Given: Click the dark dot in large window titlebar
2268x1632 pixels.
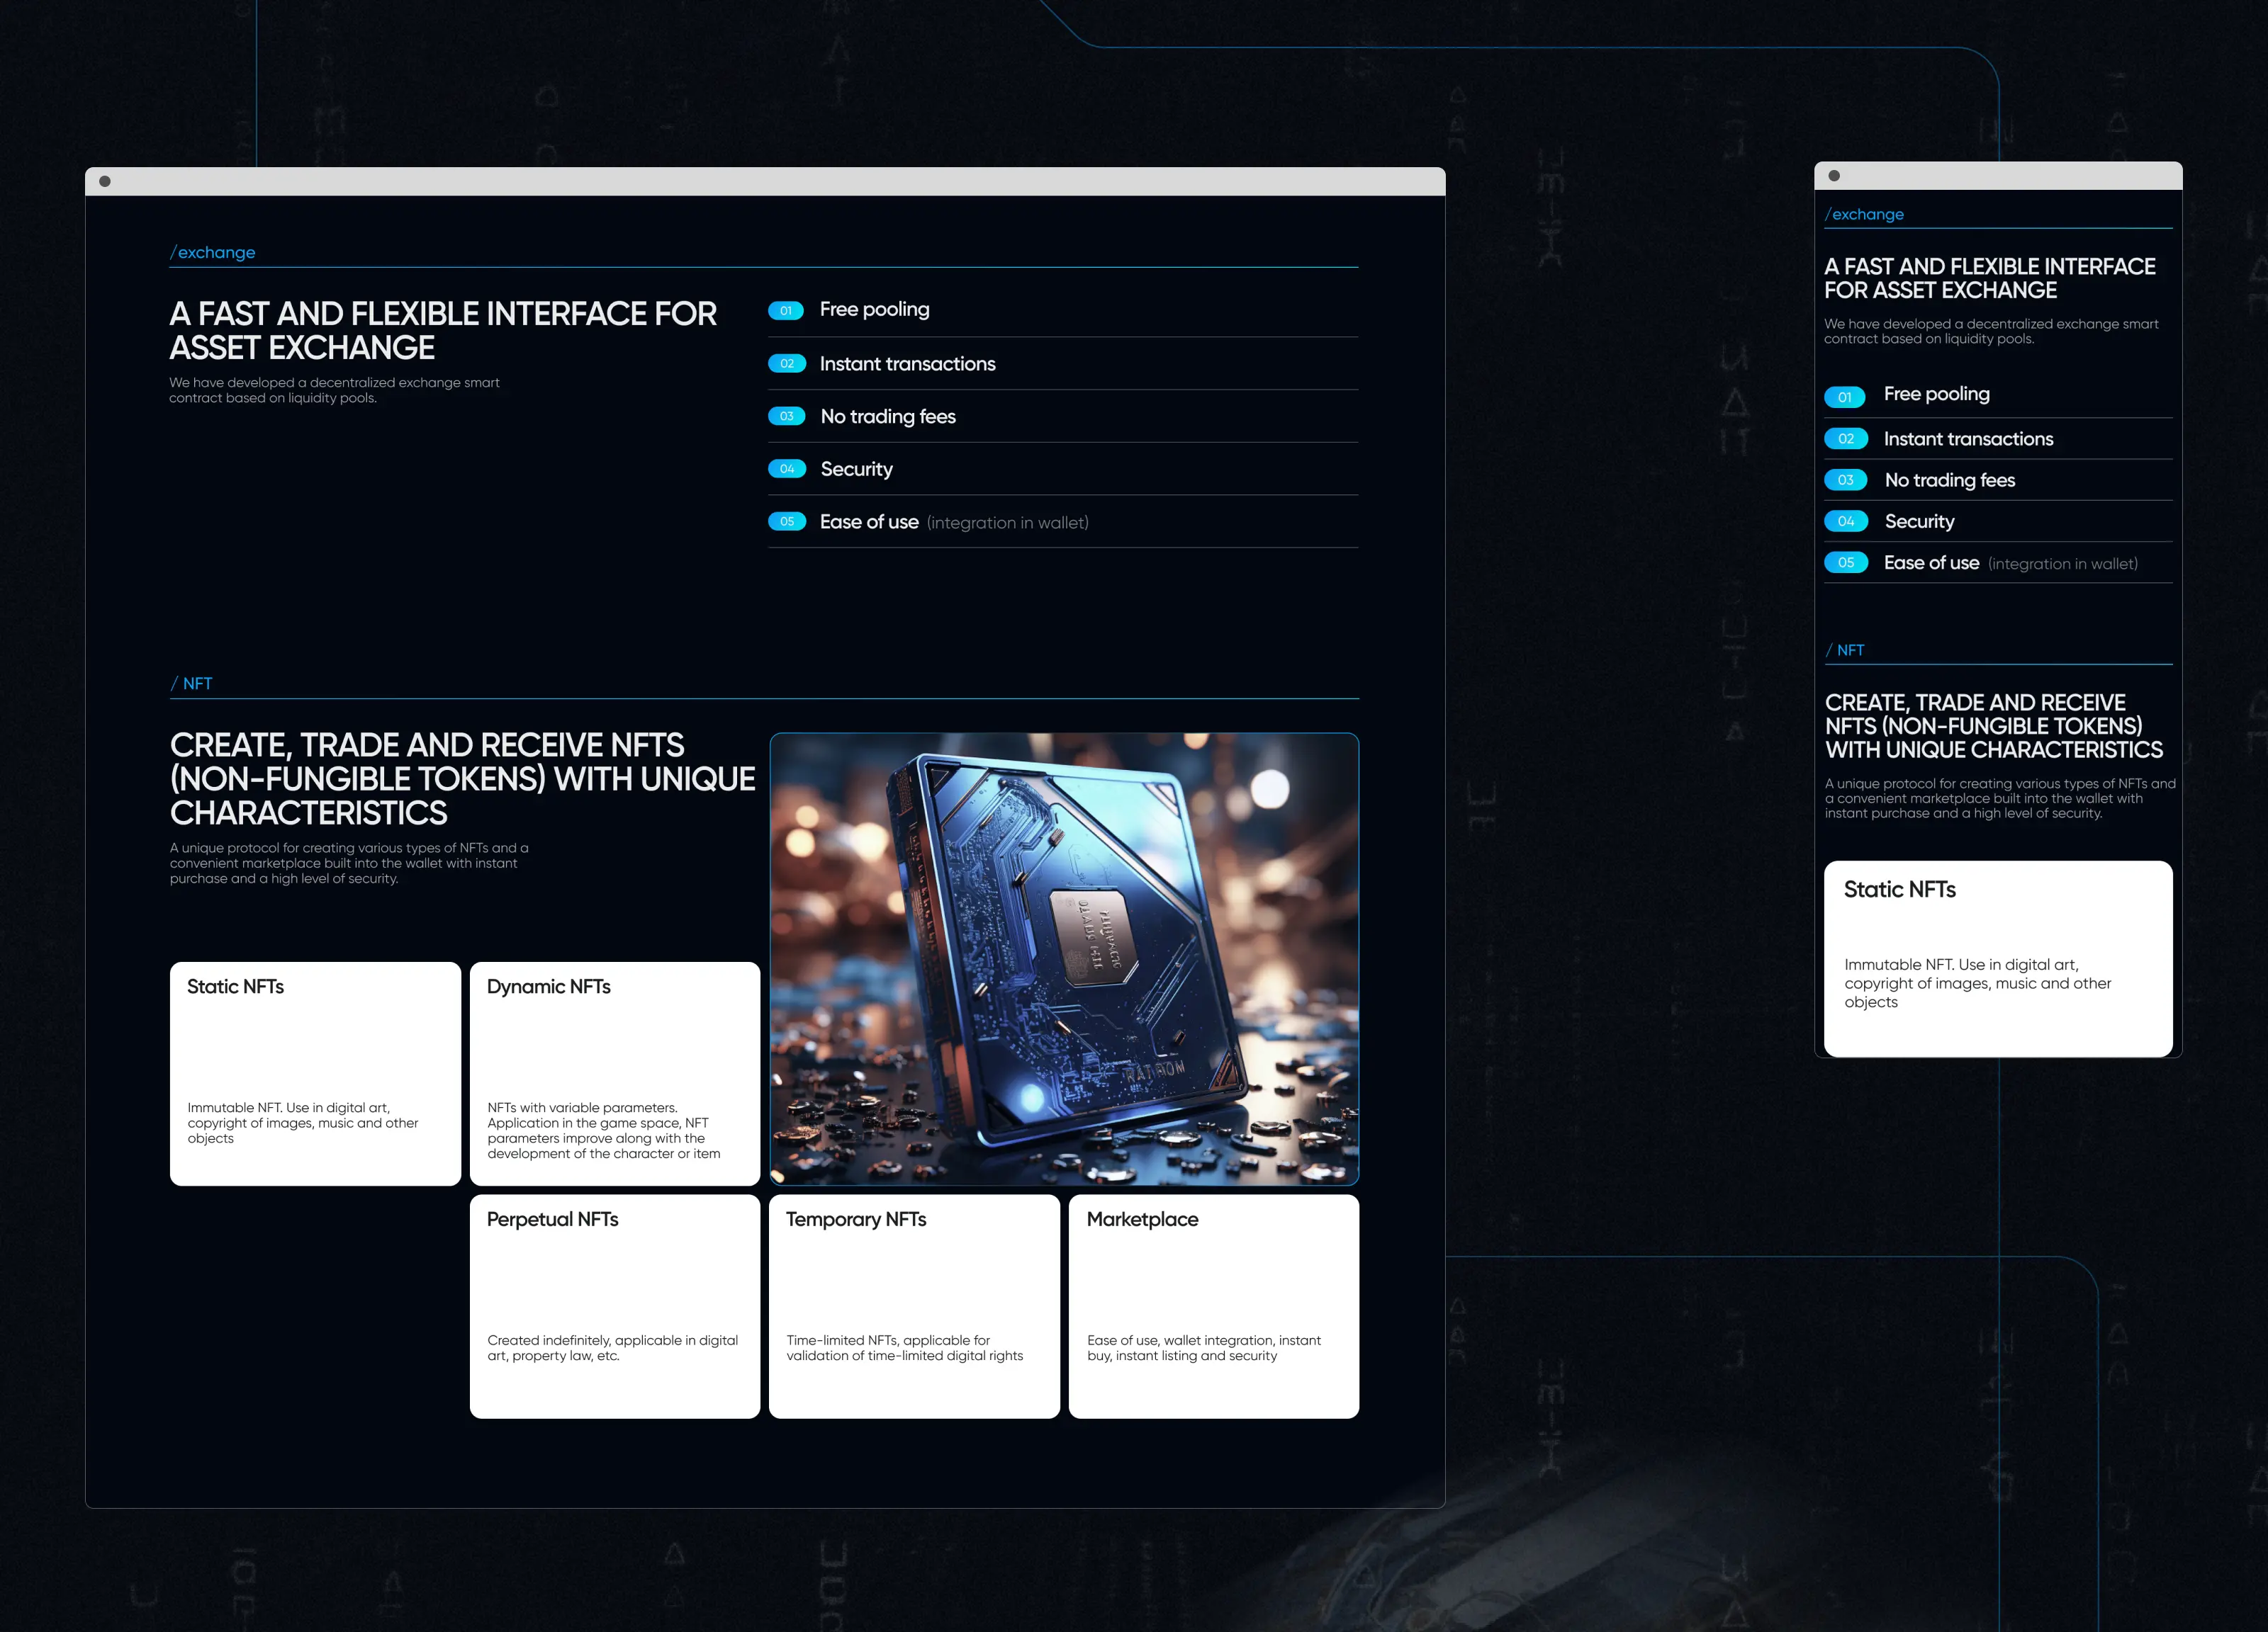Looking at the screenshot, I should (x=105, y=182).
